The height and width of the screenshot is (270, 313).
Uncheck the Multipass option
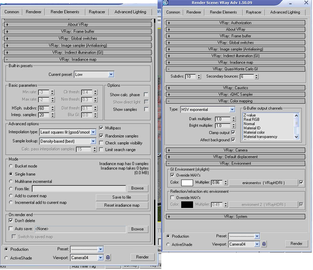pyautogui.click(x=101, y=128)
